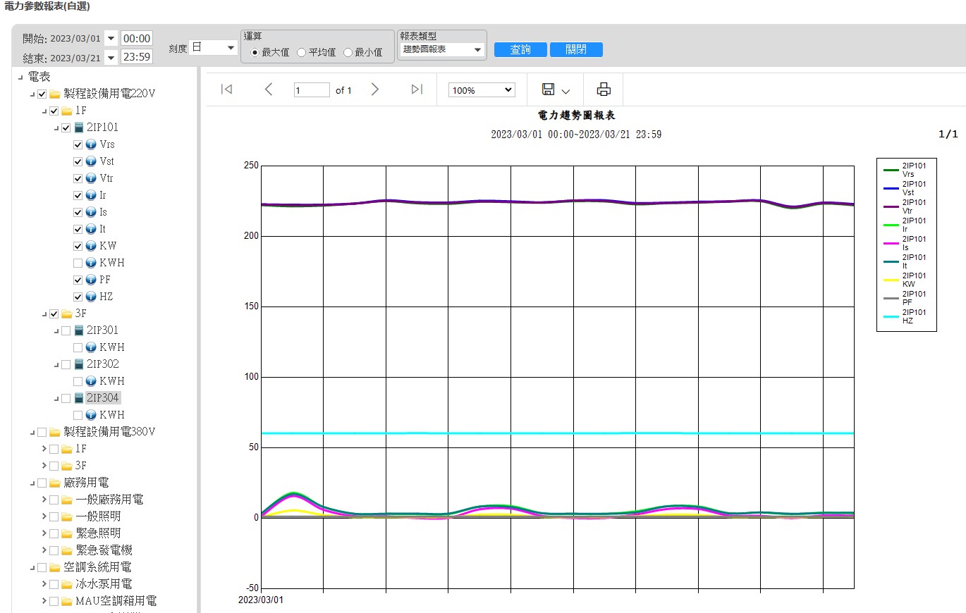Click the 電力趨勢圖報表 chart title

coord(576,116)
